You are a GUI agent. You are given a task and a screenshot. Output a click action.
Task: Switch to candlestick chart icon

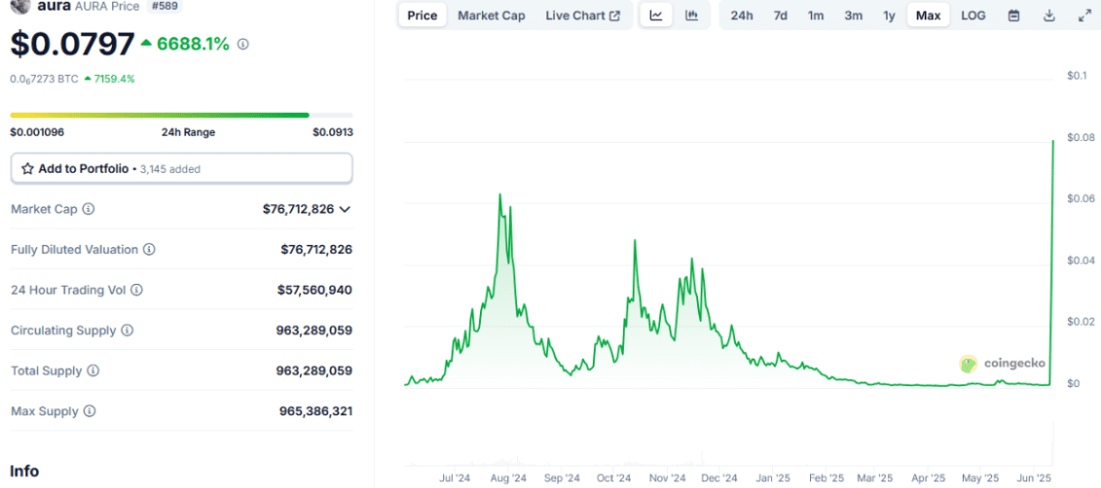click(x=691, y=16)
